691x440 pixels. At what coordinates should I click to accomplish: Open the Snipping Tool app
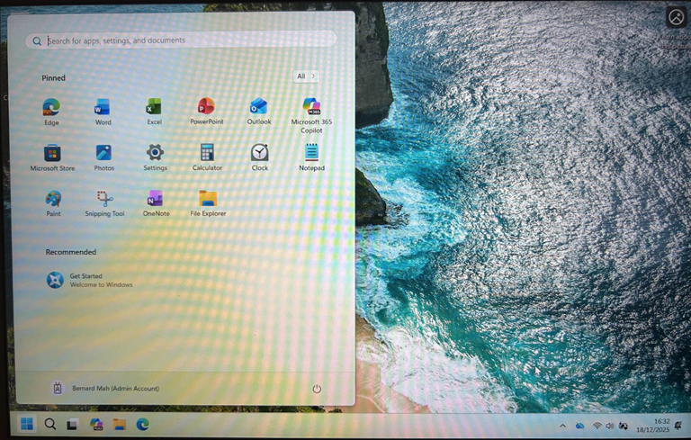coord(104,203)
